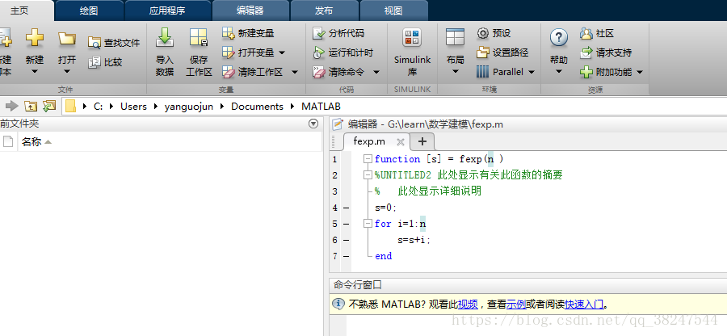Click Clear Workspace (清除工作区) icon
The image size is (727, 336).
(x=228, y=73)
